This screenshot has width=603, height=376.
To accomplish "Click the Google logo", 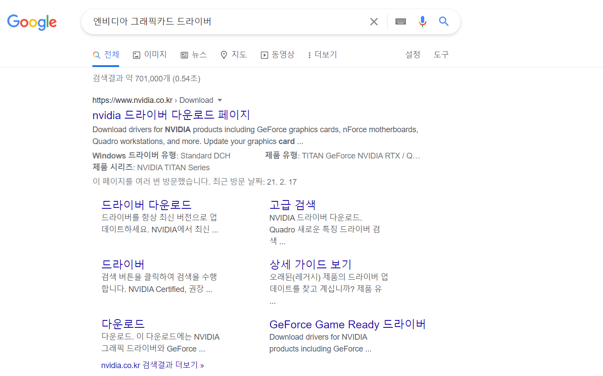I will click(32, 22).
